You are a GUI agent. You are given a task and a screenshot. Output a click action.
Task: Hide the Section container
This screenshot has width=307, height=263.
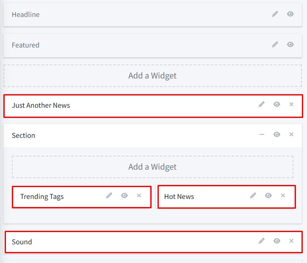point(277,134)
